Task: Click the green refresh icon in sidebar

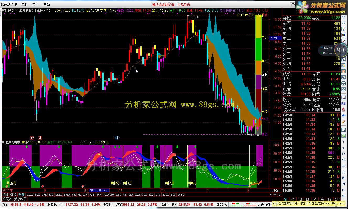Action: tap(344, 136)
